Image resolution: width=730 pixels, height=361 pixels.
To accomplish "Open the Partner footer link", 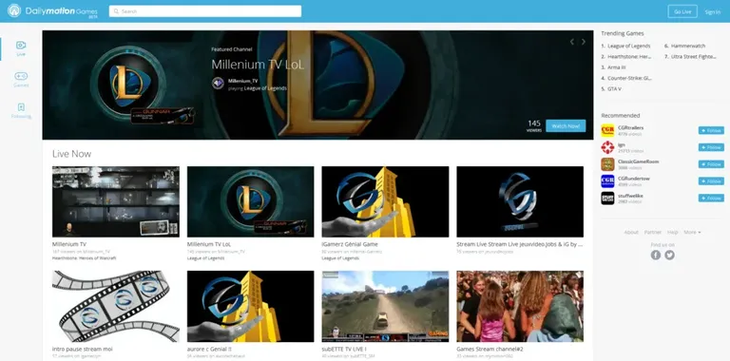I will click(x=653, y=232).
